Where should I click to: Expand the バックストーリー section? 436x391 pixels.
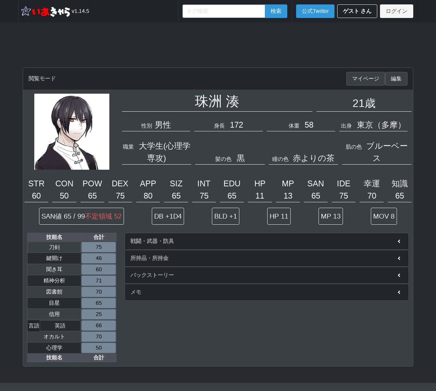coord(267,275)
